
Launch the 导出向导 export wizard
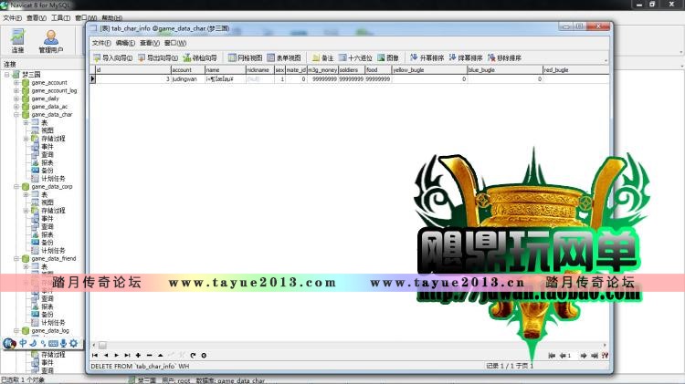[158, 57]
